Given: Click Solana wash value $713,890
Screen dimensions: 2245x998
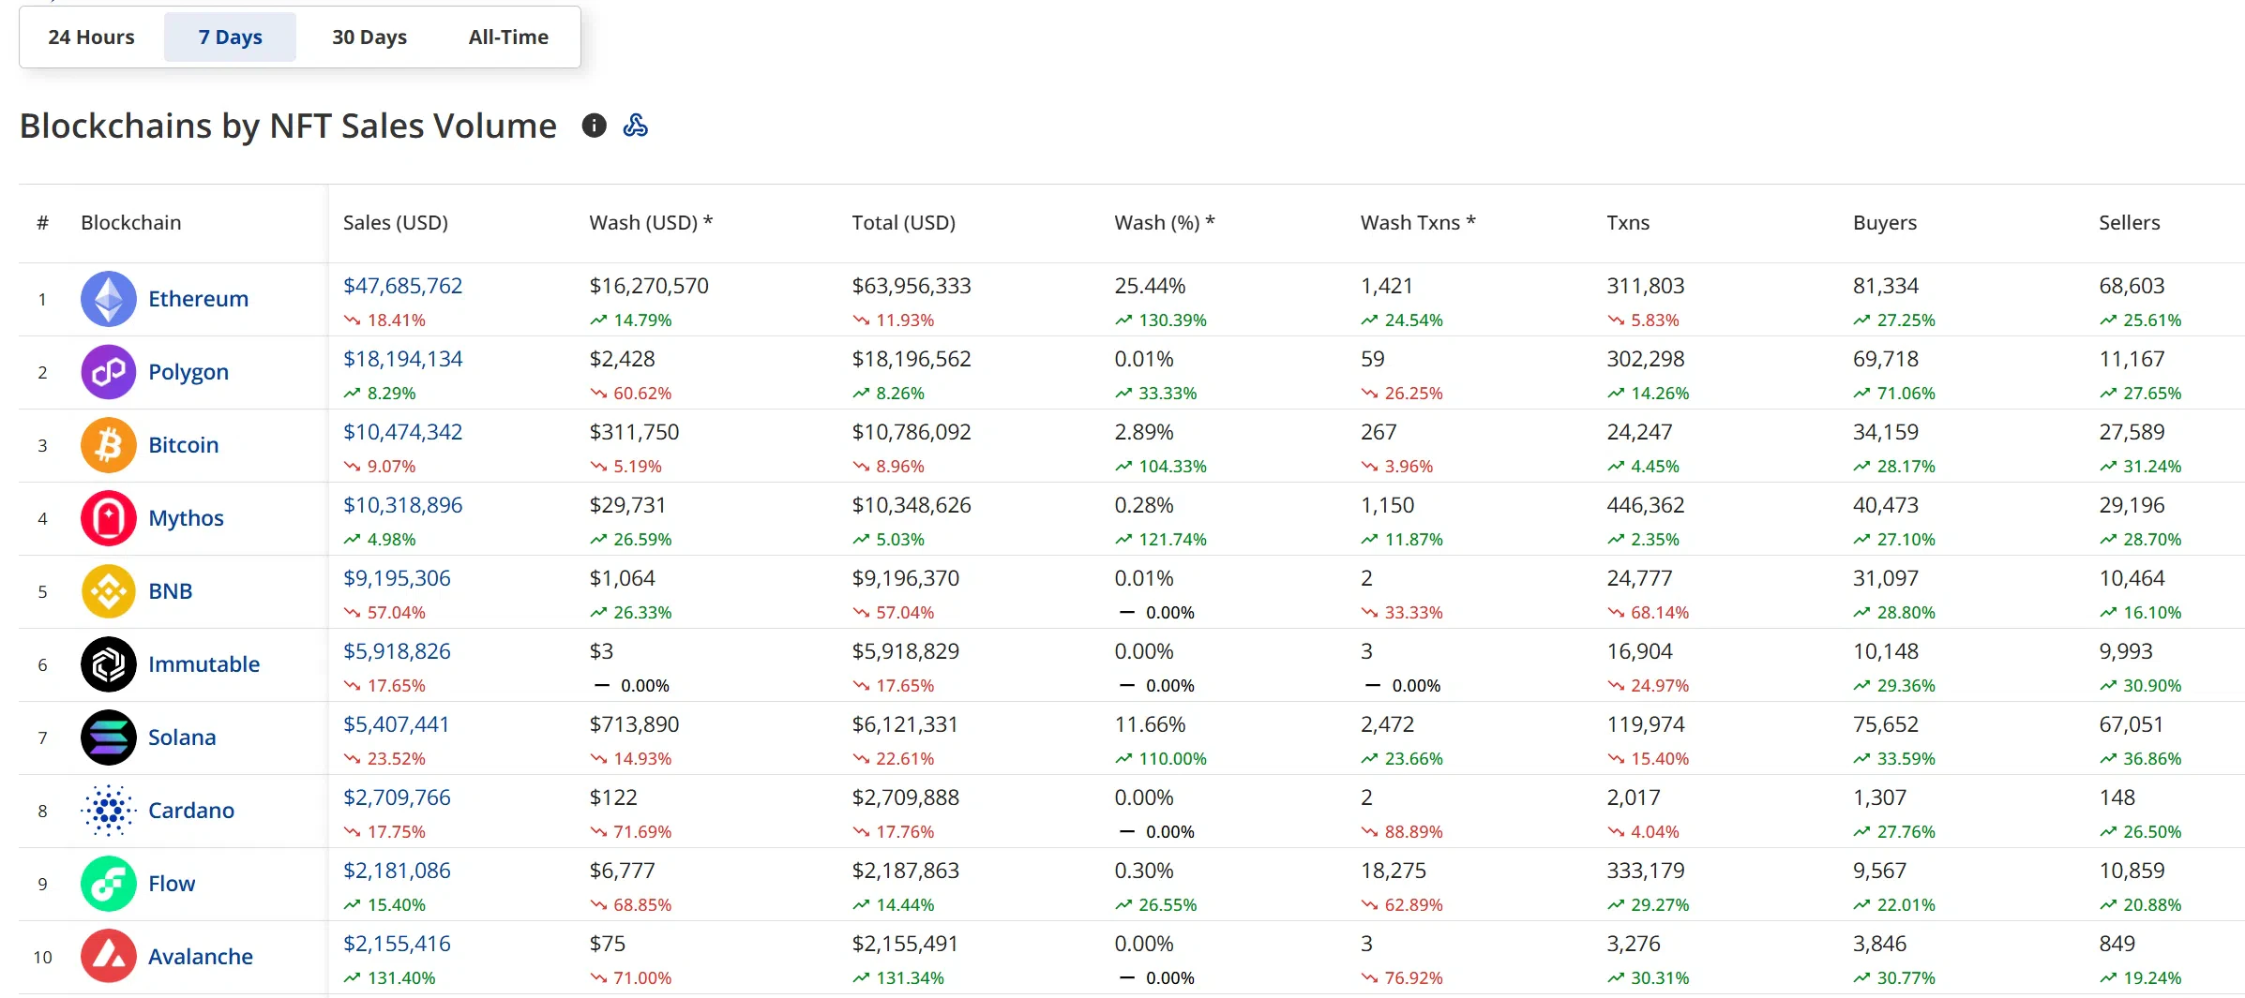Looking at the screenshot, I should (634, 724).
